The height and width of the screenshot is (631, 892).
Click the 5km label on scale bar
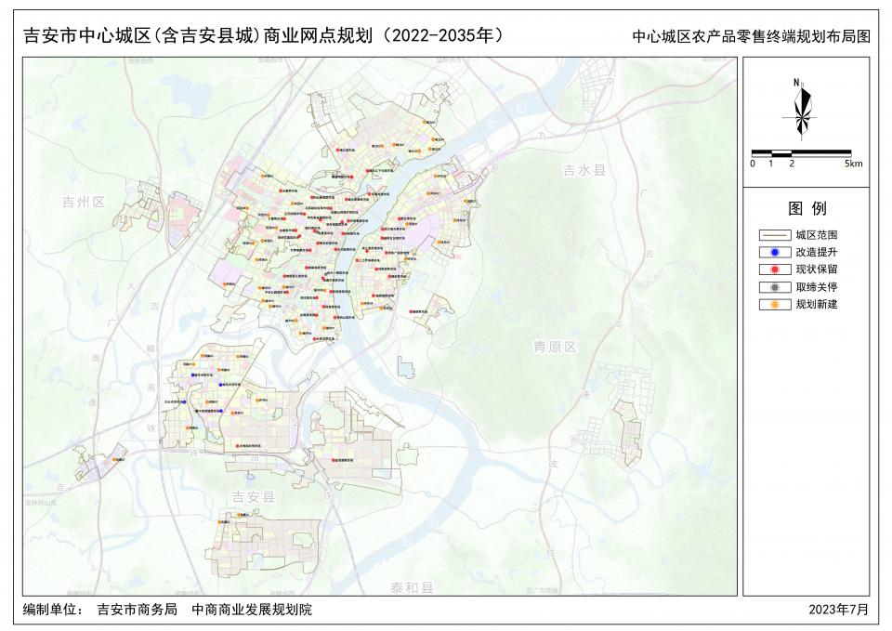pyautogui.click(x=853, y=164)
